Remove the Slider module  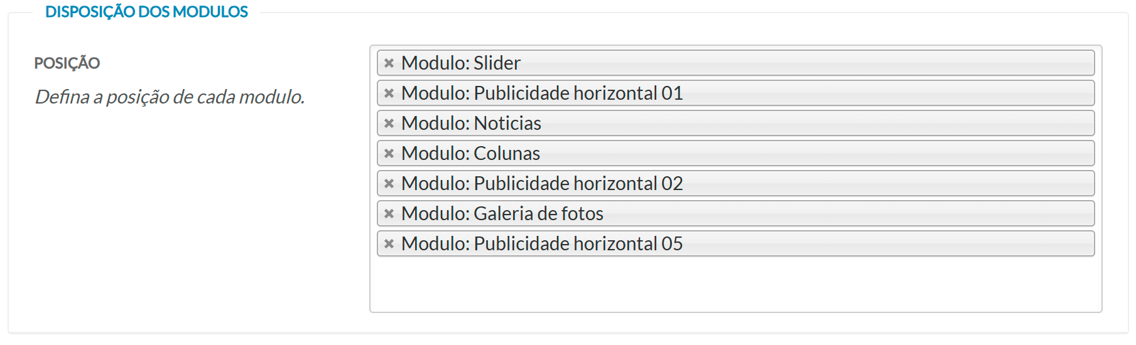[x=389, y=63]
